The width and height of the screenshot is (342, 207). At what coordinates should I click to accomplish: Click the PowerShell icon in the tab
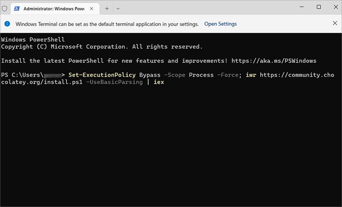[17, 8]
